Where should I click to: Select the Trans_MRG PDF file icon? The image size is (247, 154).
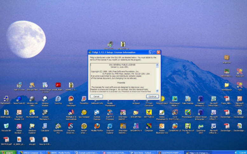click(x=227, y=100)
